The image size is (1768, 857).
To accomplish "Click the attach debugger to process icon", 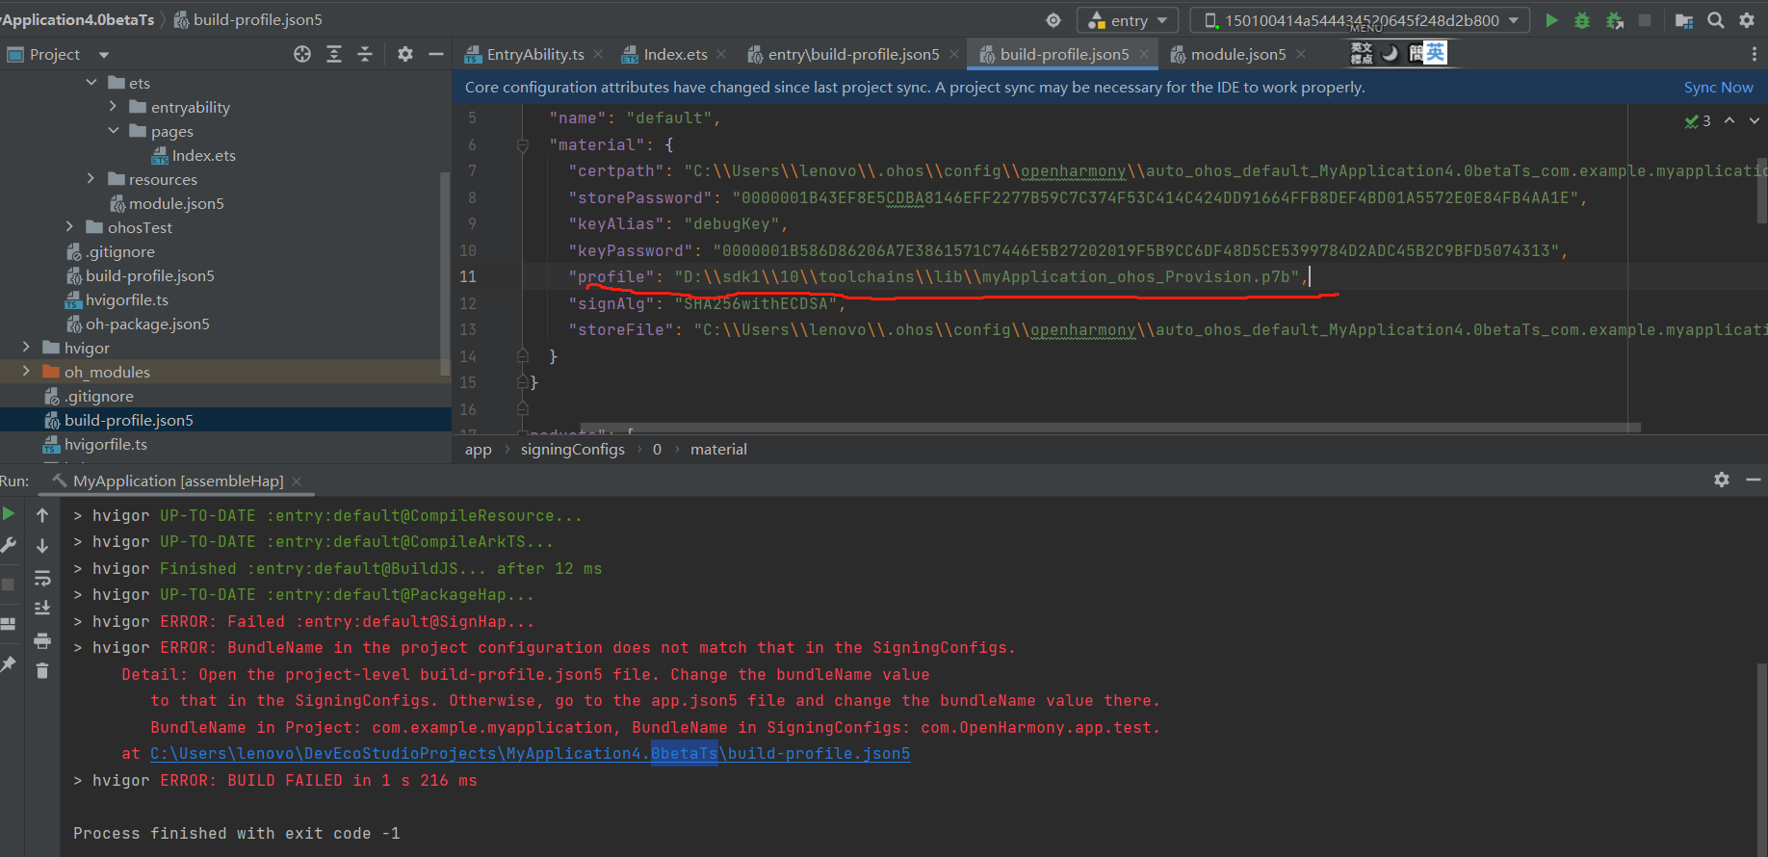I will coord(1615,20).
